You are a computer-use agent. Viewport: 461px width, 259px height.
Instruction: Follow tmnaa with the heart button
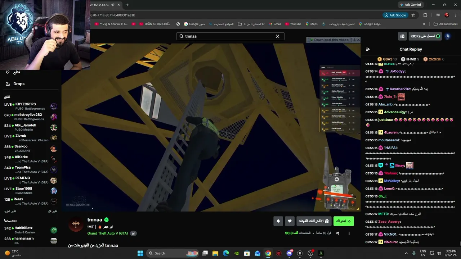pos(290,221)
